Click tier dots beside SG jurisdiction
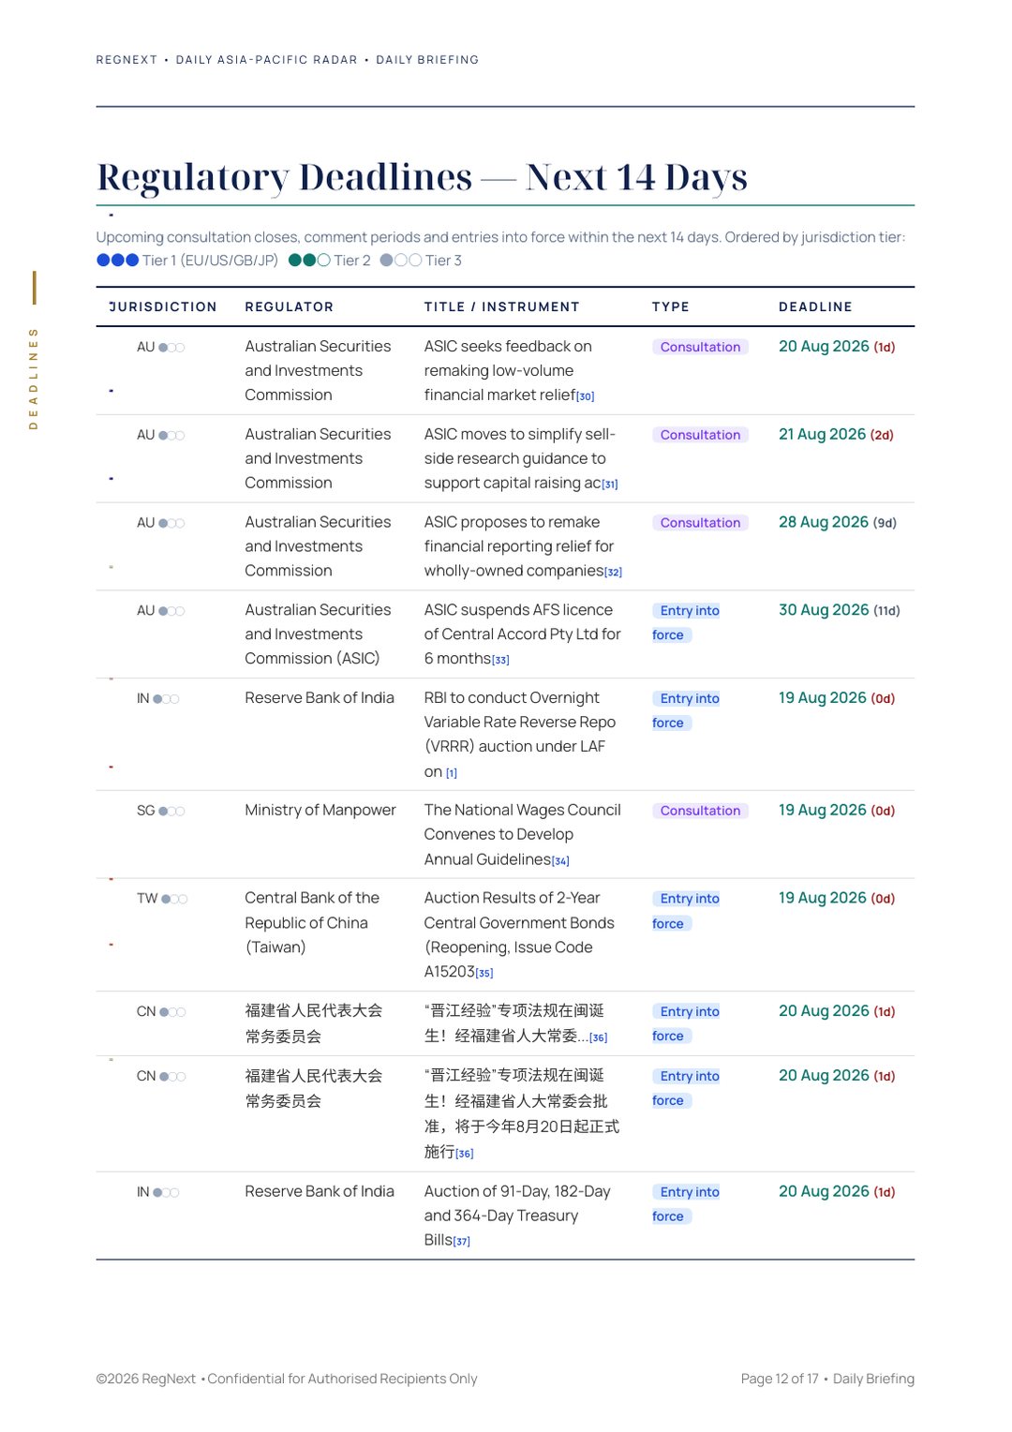 click(171, 812)
